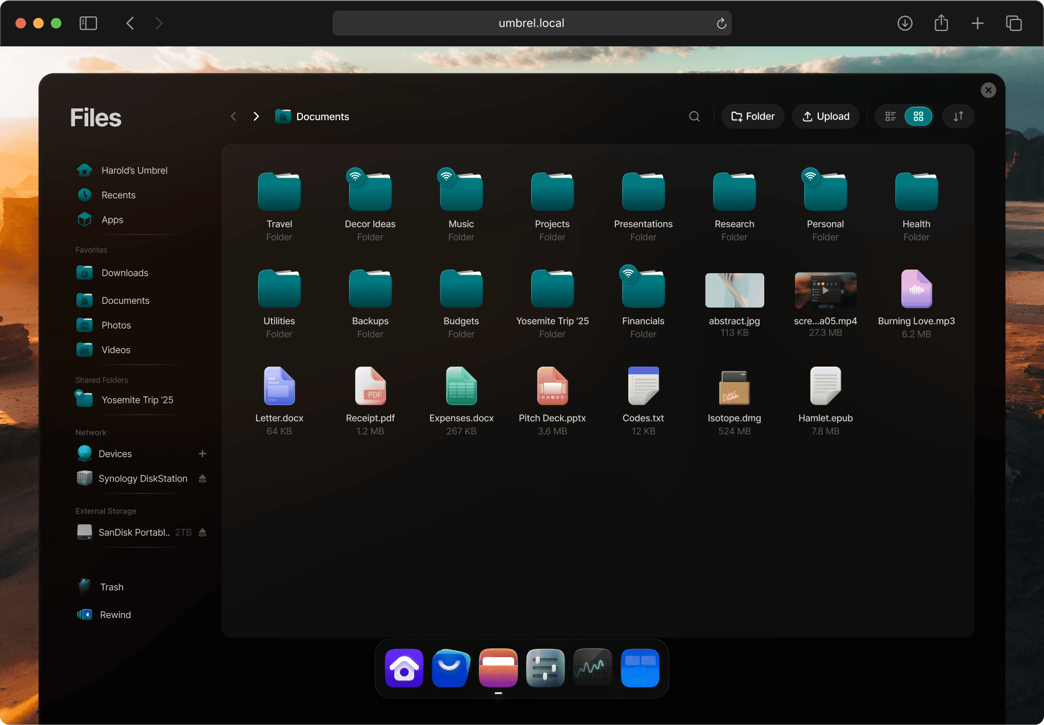Toggle the Safari sidebar

click(88, 23)
